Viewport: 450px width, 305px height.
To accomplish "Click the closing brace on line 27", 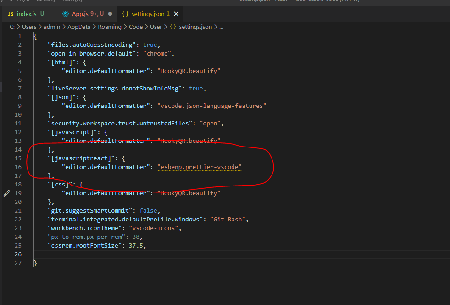I will coord(35,263).
